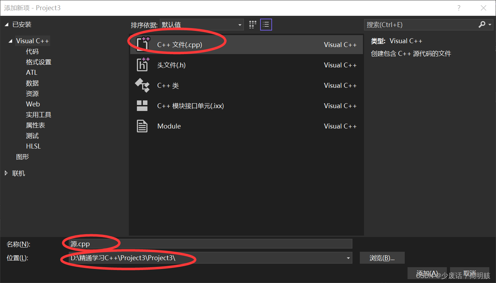Click the 名称 input field with 源.cpp

click(x=210, y=244)
